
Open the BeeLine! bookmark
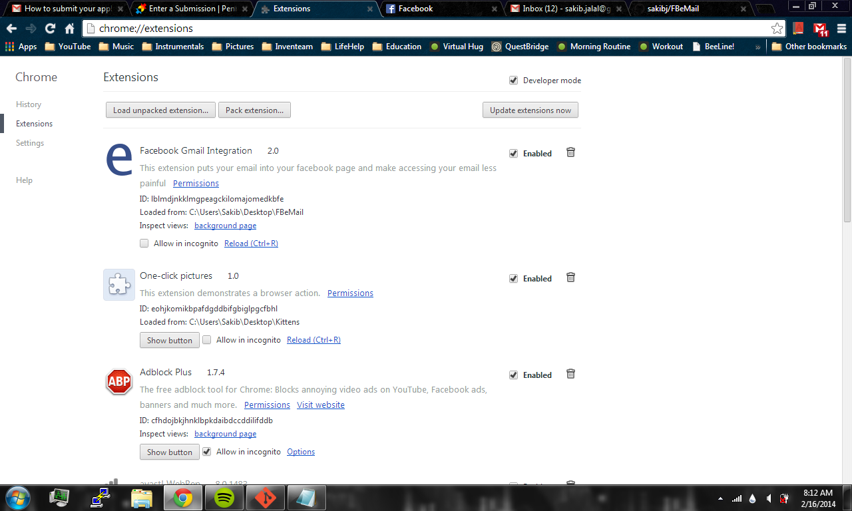tap(714, 47)
